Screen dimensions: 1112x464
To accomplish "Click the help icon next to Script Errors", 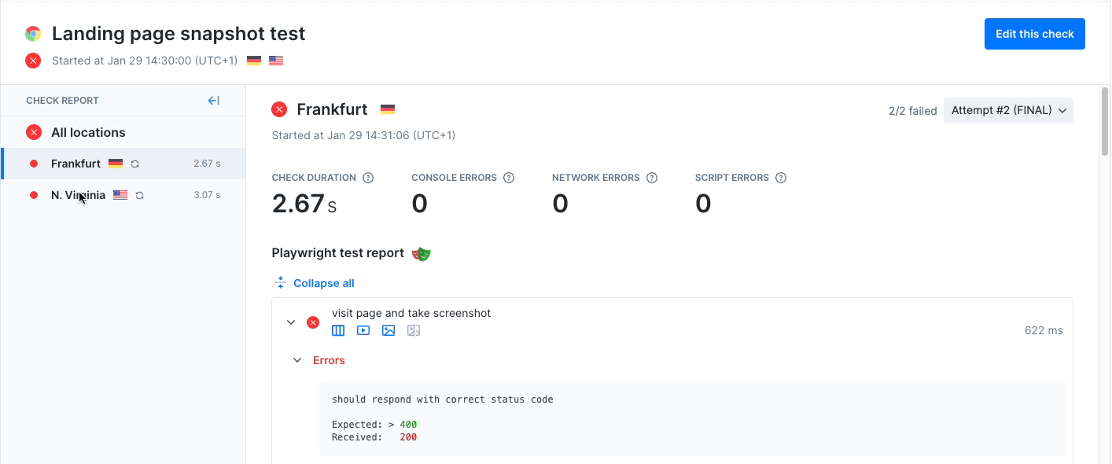I will [x=781, y=178].
